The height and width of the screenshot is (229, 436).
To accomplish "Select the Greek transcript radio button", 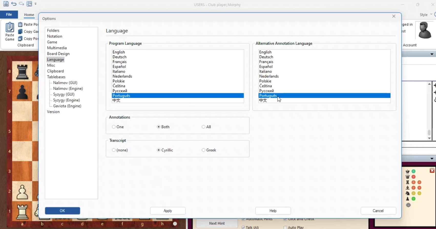I will [x=203, y=150].
